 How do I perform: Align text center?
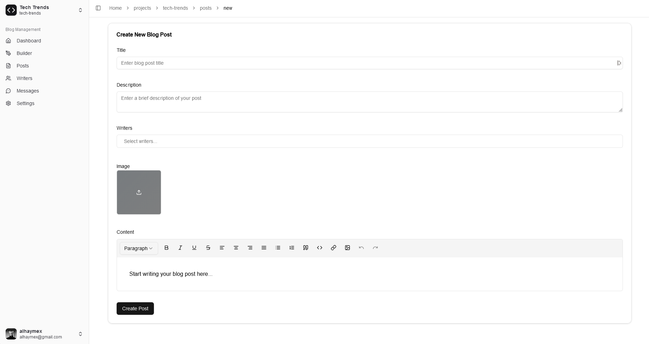(x=236, y=248)
